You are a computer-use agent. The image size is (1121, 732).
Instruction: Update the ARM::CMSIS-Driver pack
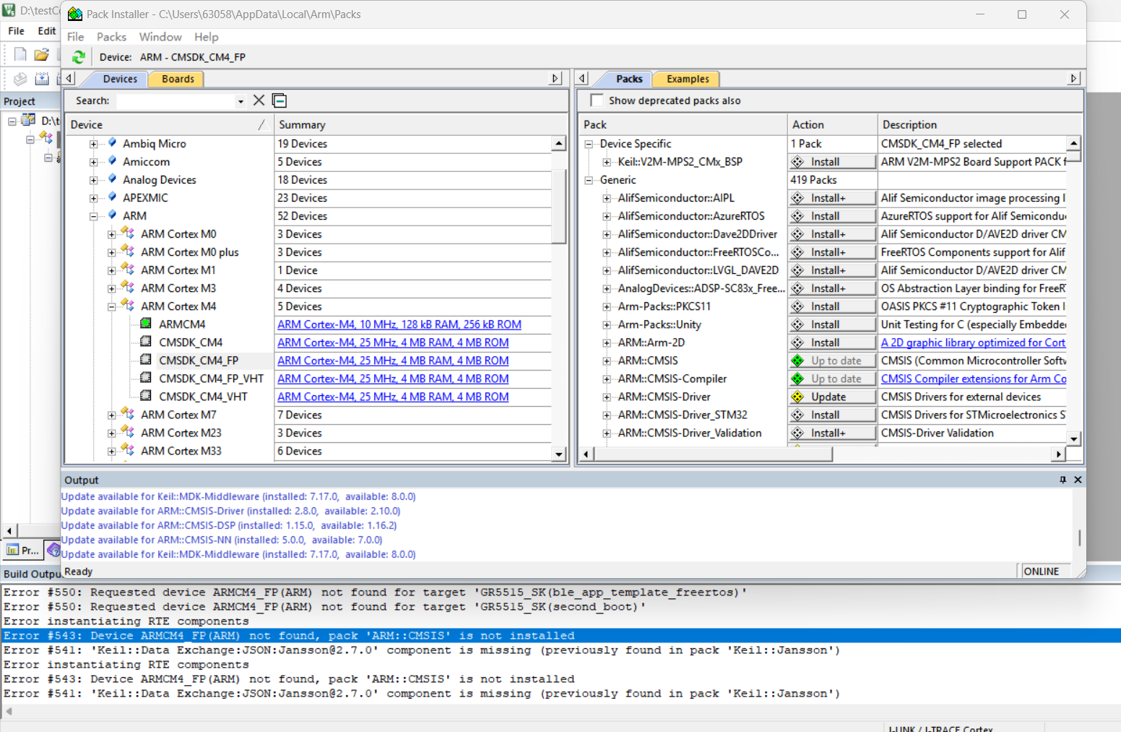tap(832, 397)
